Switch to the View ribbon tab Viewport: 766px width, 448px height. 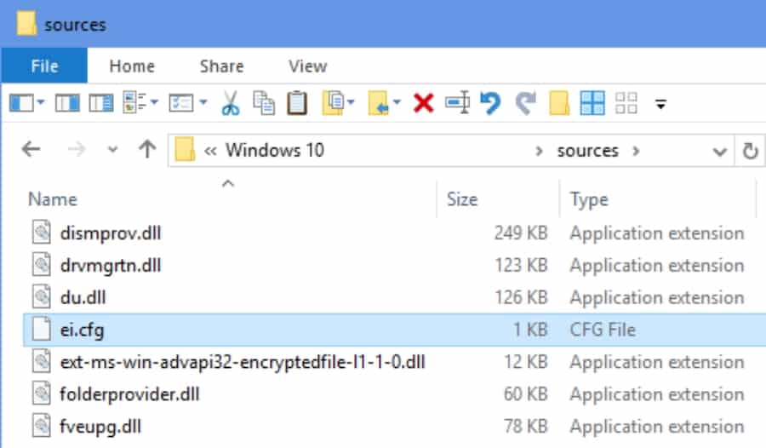307,66
